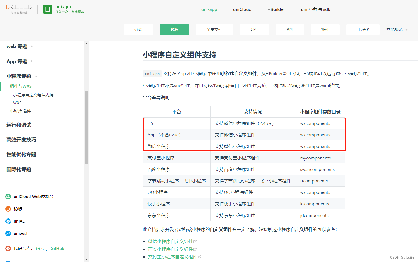This screenshot has width=418, height=262.
Task: Expand the web 专题 section arrow
Action: pos(32,46)
